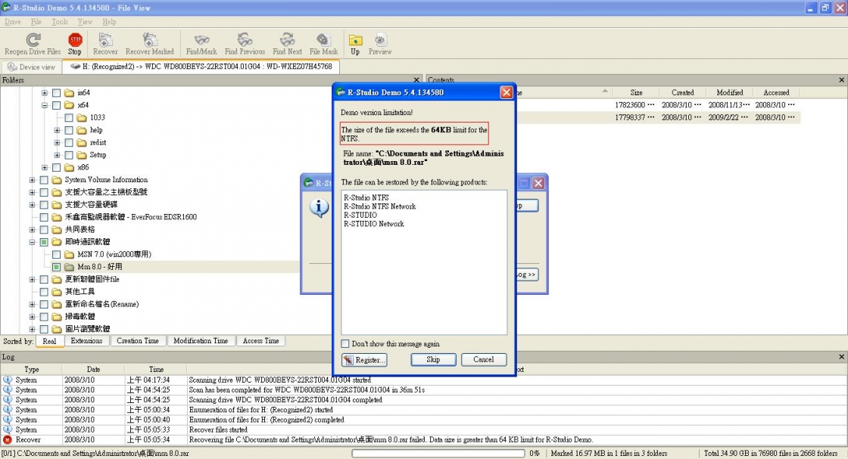
Task: Select the H: (Recognized2) drive tab
Action: (x=201, y=67)
